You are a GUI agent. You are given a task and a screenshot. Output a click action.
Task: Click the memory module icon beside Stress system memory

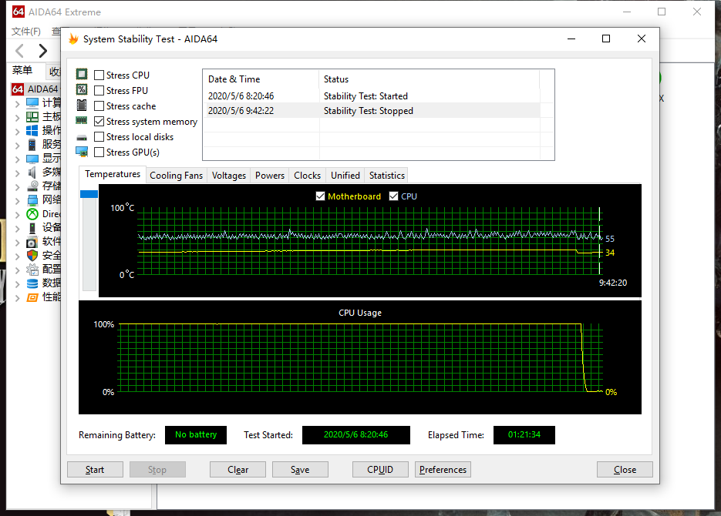coord(82,121)
